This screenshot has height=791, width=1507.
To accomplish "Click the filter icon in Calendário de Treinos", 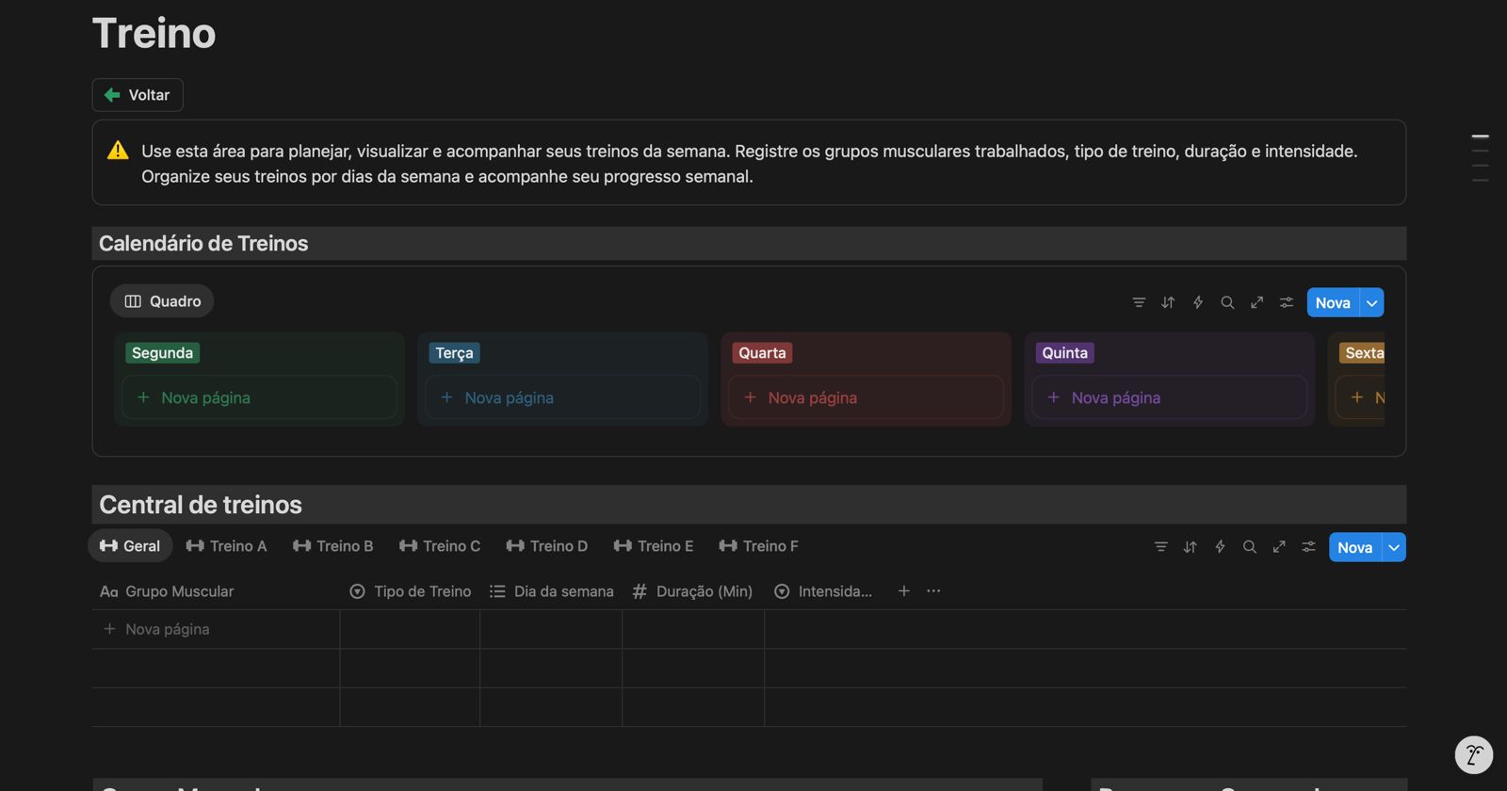I will coord(1139,302).
